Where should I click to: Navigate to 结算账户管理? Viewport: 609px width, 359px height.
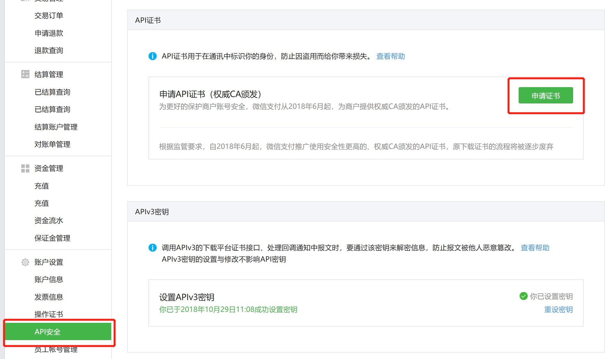(x=56, y=127)
